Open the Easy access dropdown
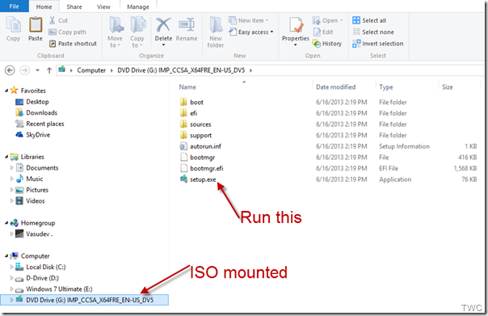 251,32
